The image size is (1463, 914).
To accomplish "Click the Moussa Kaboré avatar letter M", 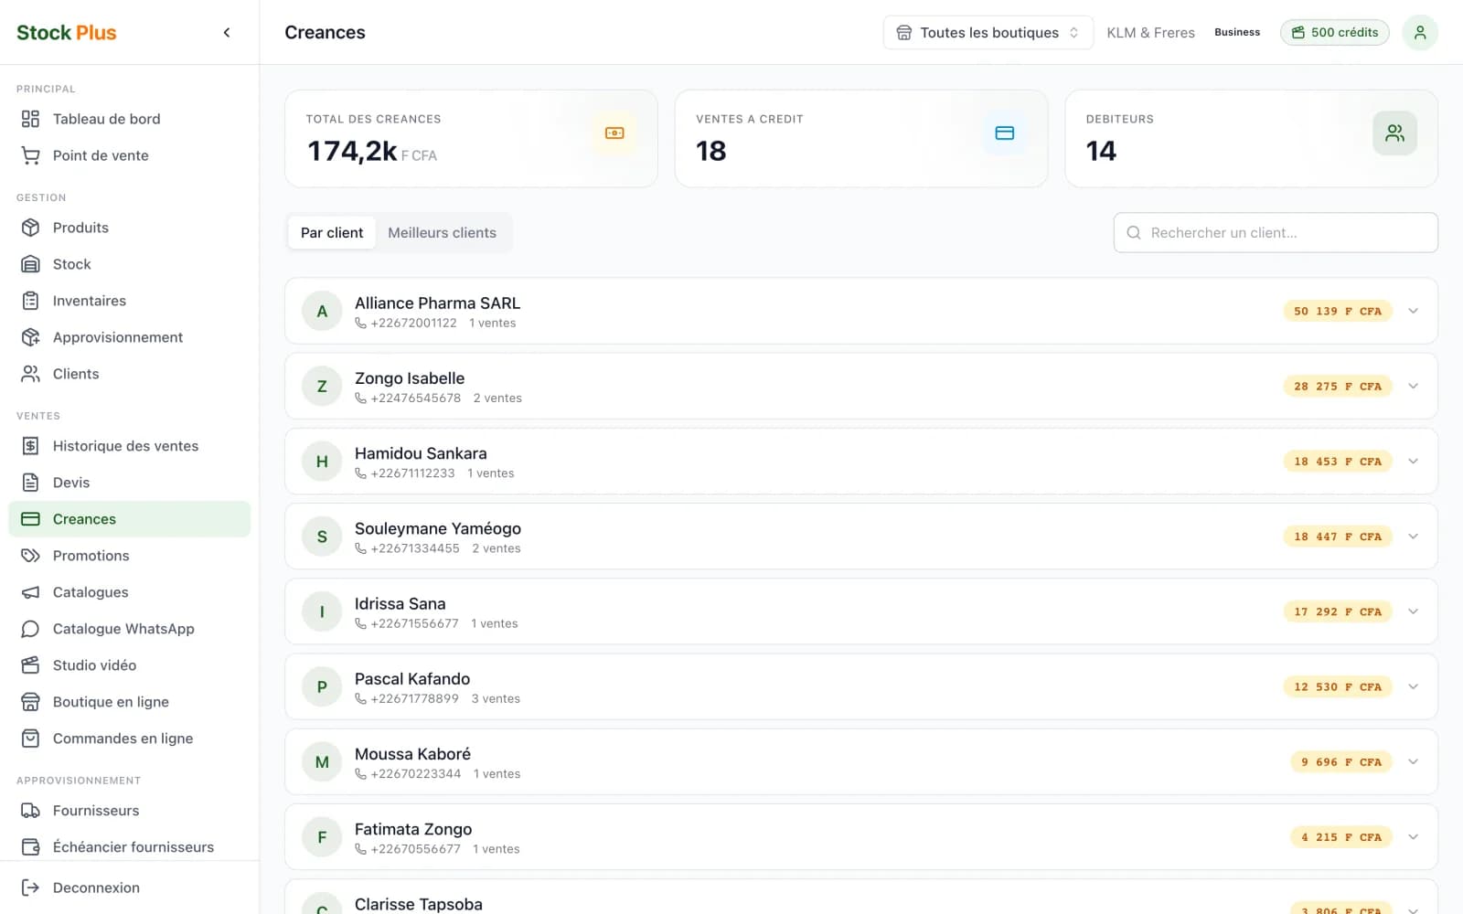I will tap(322, 762).
